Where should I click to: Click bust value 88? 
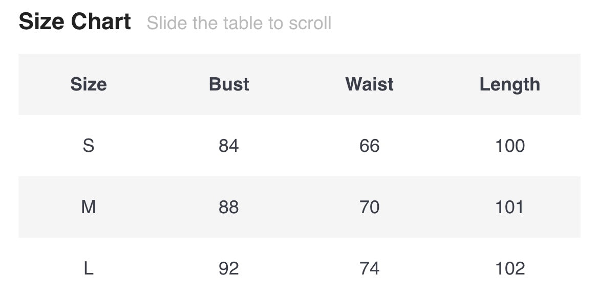(229, 208)
